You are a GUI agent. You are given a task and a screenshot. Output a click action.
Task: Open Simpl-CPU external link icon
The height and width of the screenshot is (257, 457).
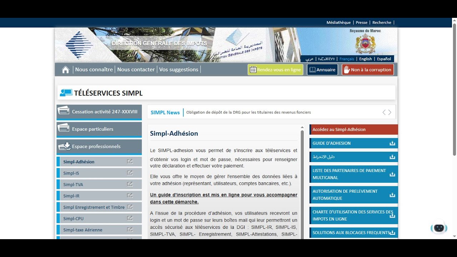(x=130, y=218)
